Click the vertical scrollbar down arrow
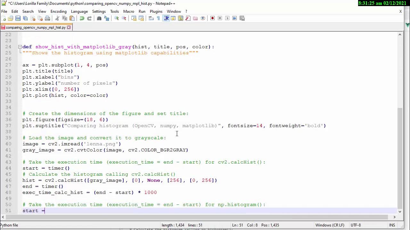Screen dimensions: 410x230 pos(400,211)
